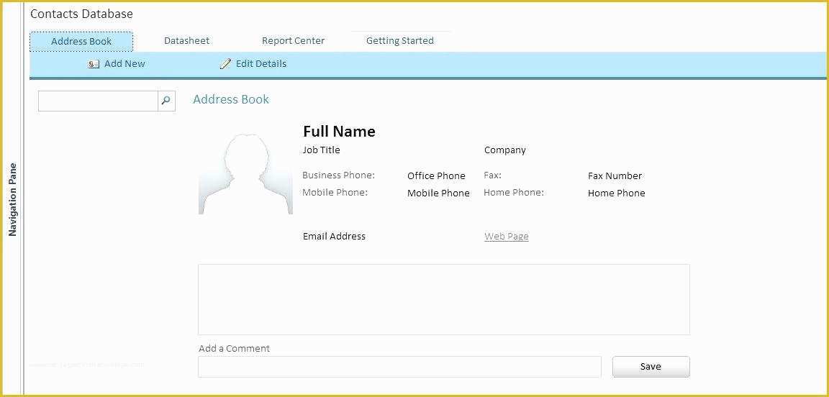The height and width of the screenshot is (397, 829).
Task: Click the Mobile Phone value
Action: (438, 193)
